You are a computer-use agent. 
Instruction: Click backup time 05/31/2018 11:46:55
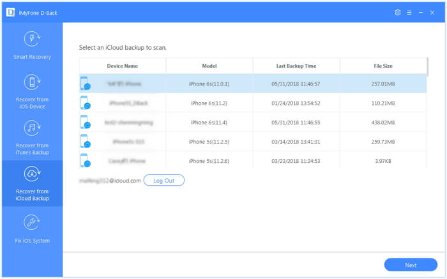[296, 122]
